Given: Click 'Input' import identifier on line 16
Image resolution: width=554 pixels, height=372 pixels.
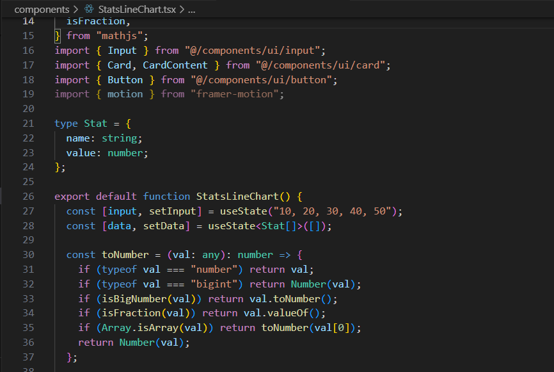Looking at the screenshot, I should [x=122, y=51].
